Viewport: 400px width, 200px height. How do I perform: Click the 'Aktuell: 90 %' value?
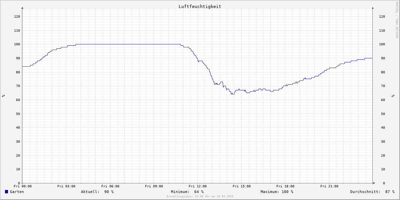tap(97, 192)
